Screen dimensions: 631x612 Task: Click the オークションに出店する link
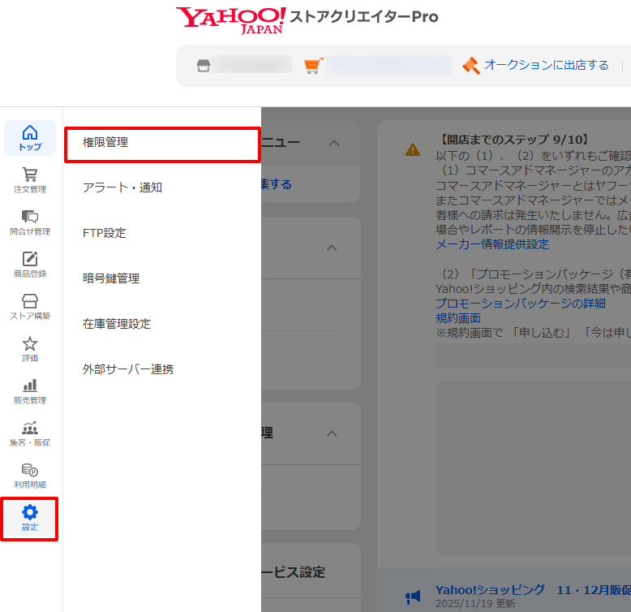546,65
